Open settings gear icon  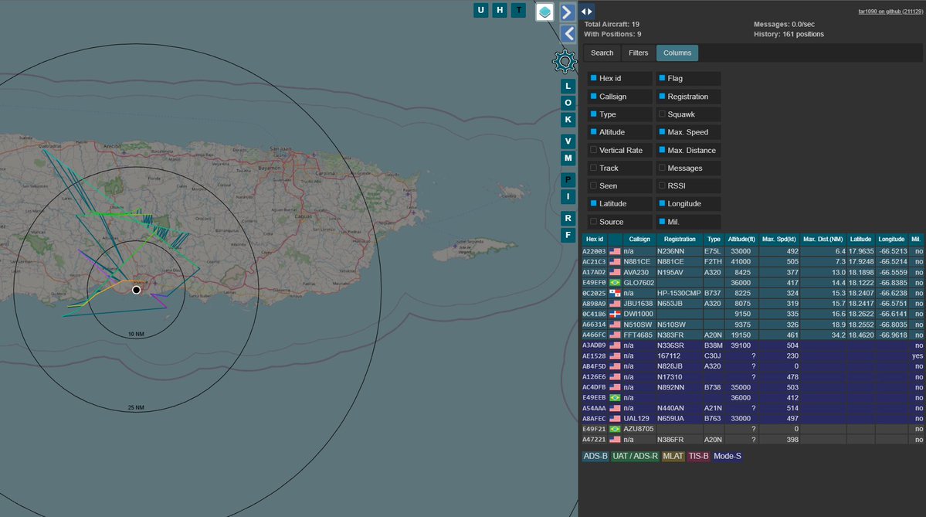565,61
